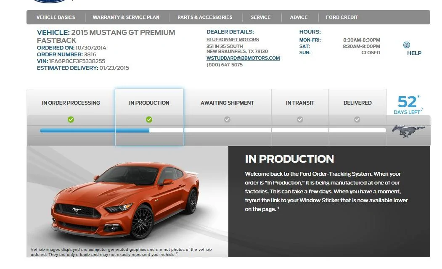Click the gray checkmark under Awaiting Shipment
The width and height of the screenshot is (442, 269).
click(x=227, y=119)
